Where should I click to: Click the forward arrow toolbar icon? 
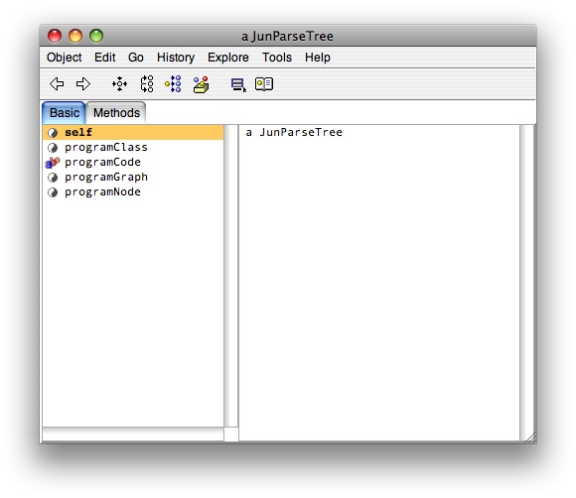tap(83, 83)
